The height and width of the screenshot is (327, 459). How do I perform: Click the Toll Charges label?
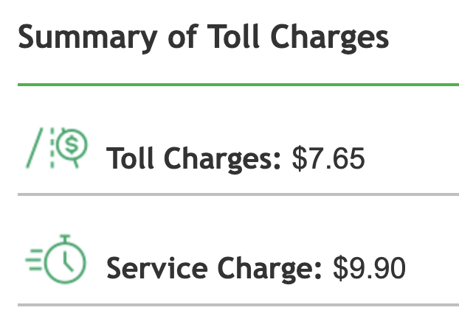[194, 158]
